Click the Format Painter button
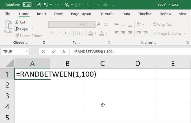Viewport: 191px width, 123px height. (x=28, y=36)
